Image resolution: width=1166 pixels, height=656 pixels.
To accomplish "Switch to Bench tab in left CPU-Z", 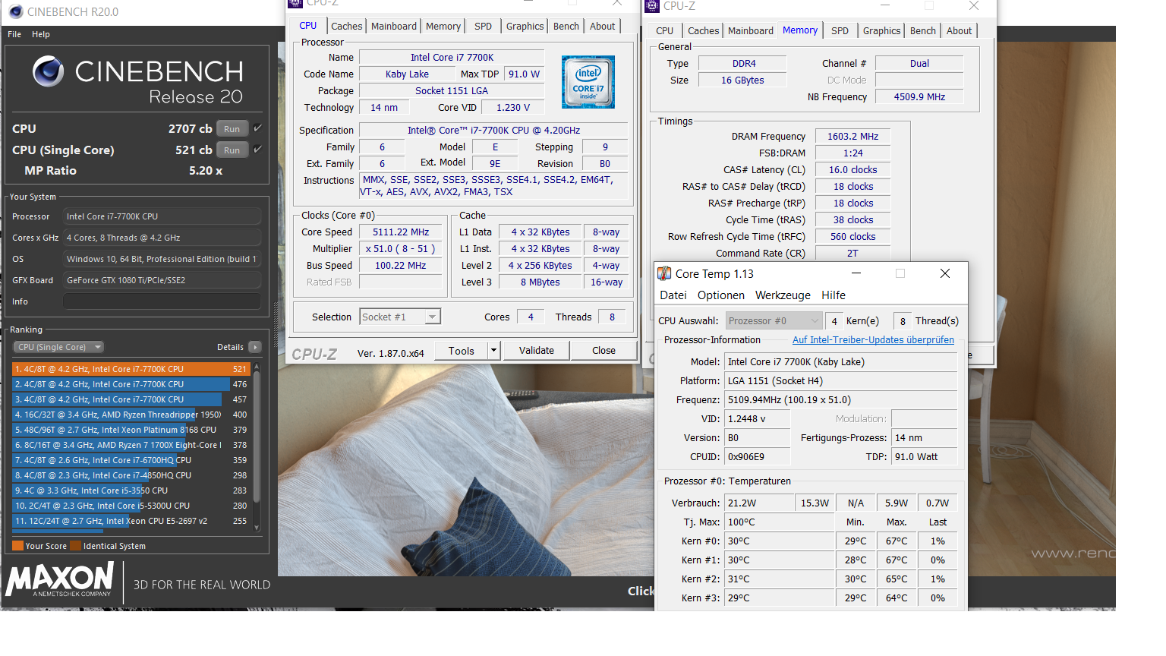I will pos(566,26).
